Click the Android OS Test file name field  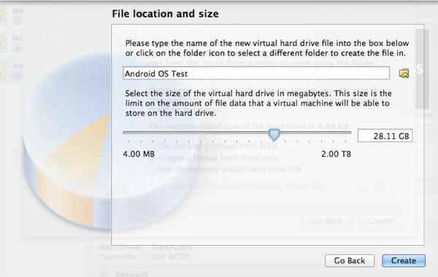tap(256, 73)
